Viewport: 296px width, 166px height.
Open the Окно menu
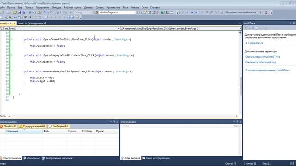tap(144, 8)
